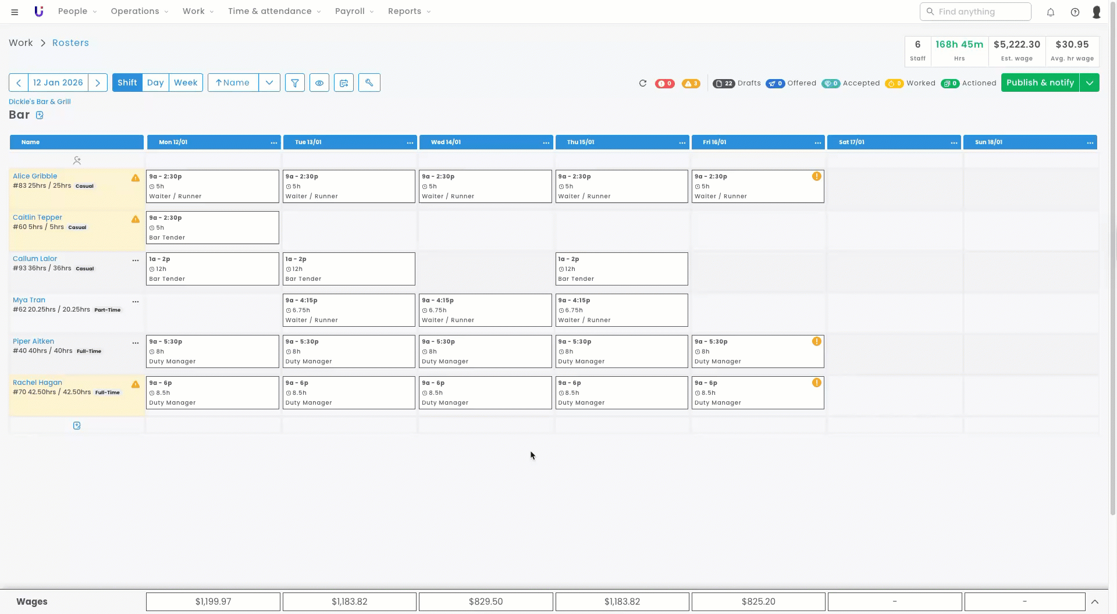Click the Find anything search field
This screenshot has width=1117, height=614.
click(x=976, y=12)
